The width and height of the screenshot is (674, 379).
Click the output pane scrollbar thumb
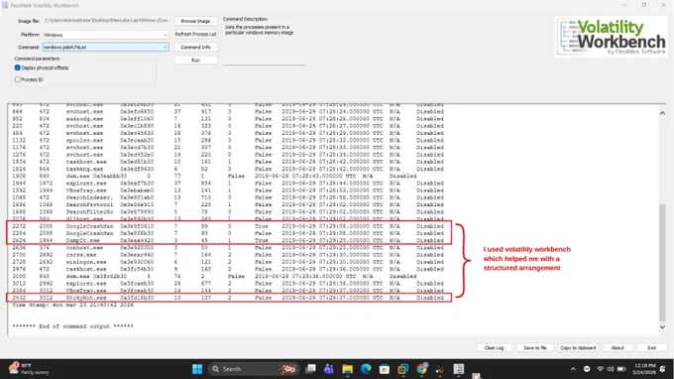[x=662, y=262]
